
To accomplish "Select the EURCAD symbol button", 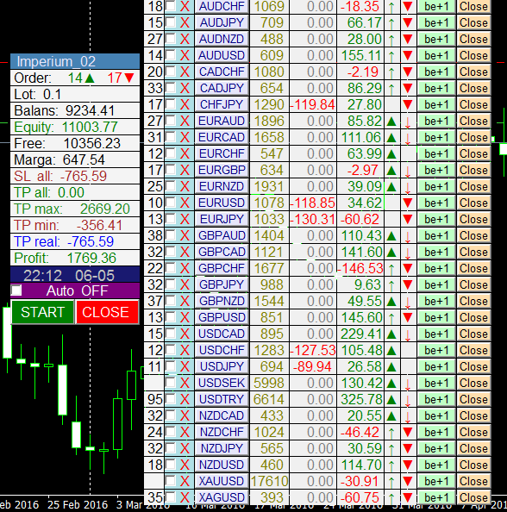I will (222, 137).
